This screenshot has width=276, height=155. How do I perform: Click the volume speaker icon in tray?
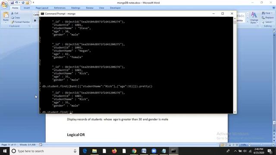245,151
